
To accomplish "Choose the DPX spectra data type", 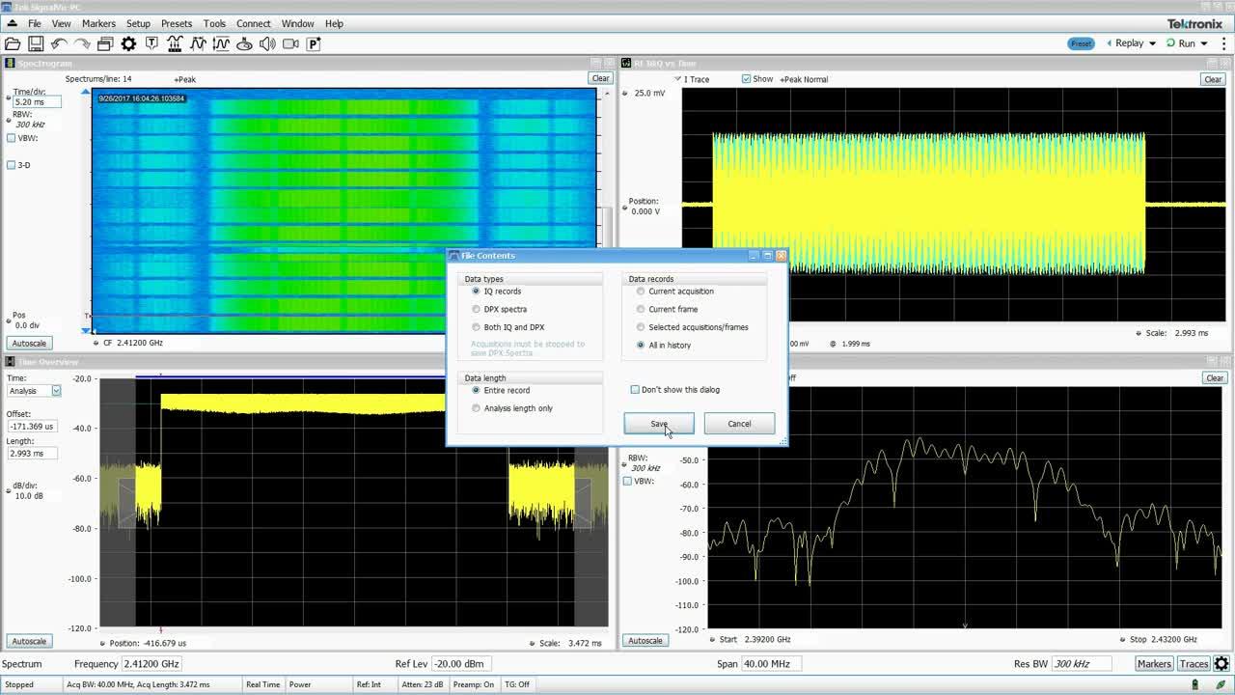I will pos(475,309).
